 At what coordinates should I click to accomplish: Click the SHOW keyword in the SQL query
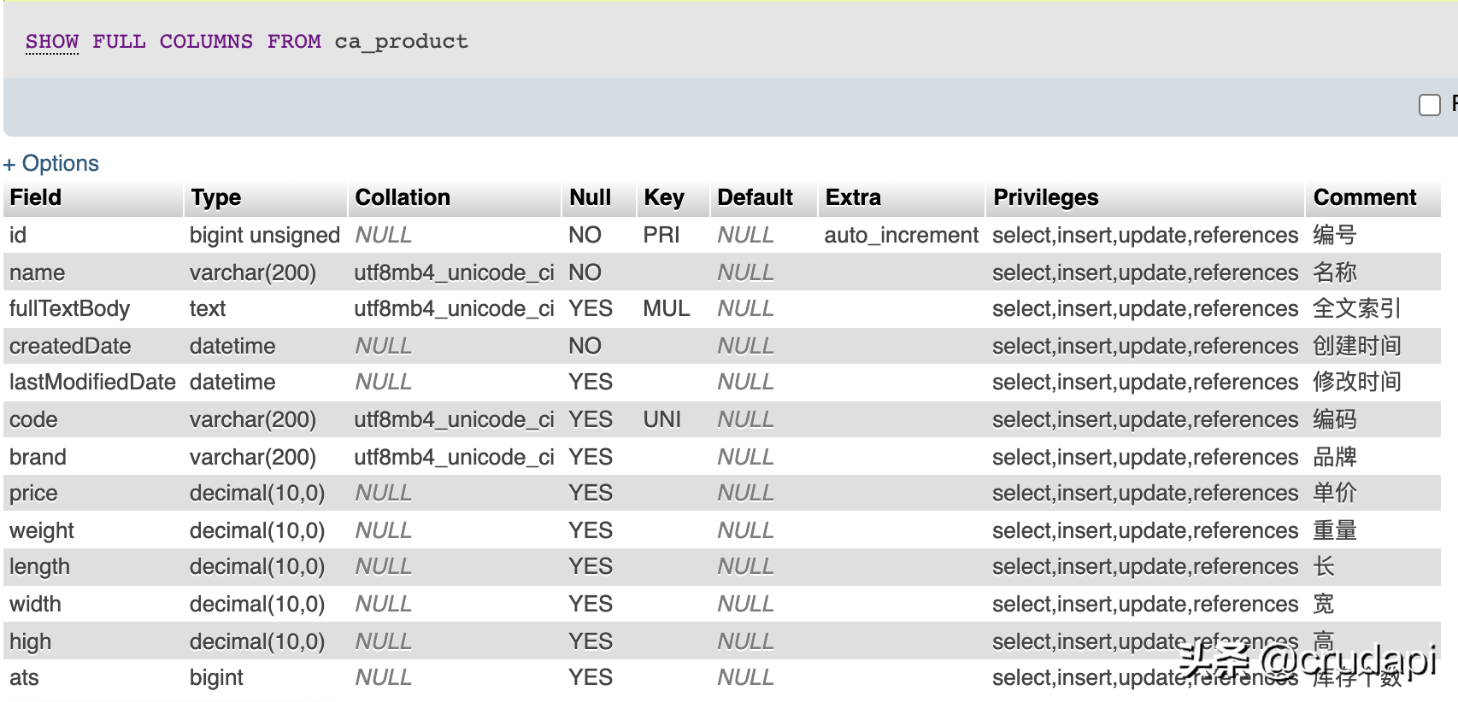tap(52, 41)
